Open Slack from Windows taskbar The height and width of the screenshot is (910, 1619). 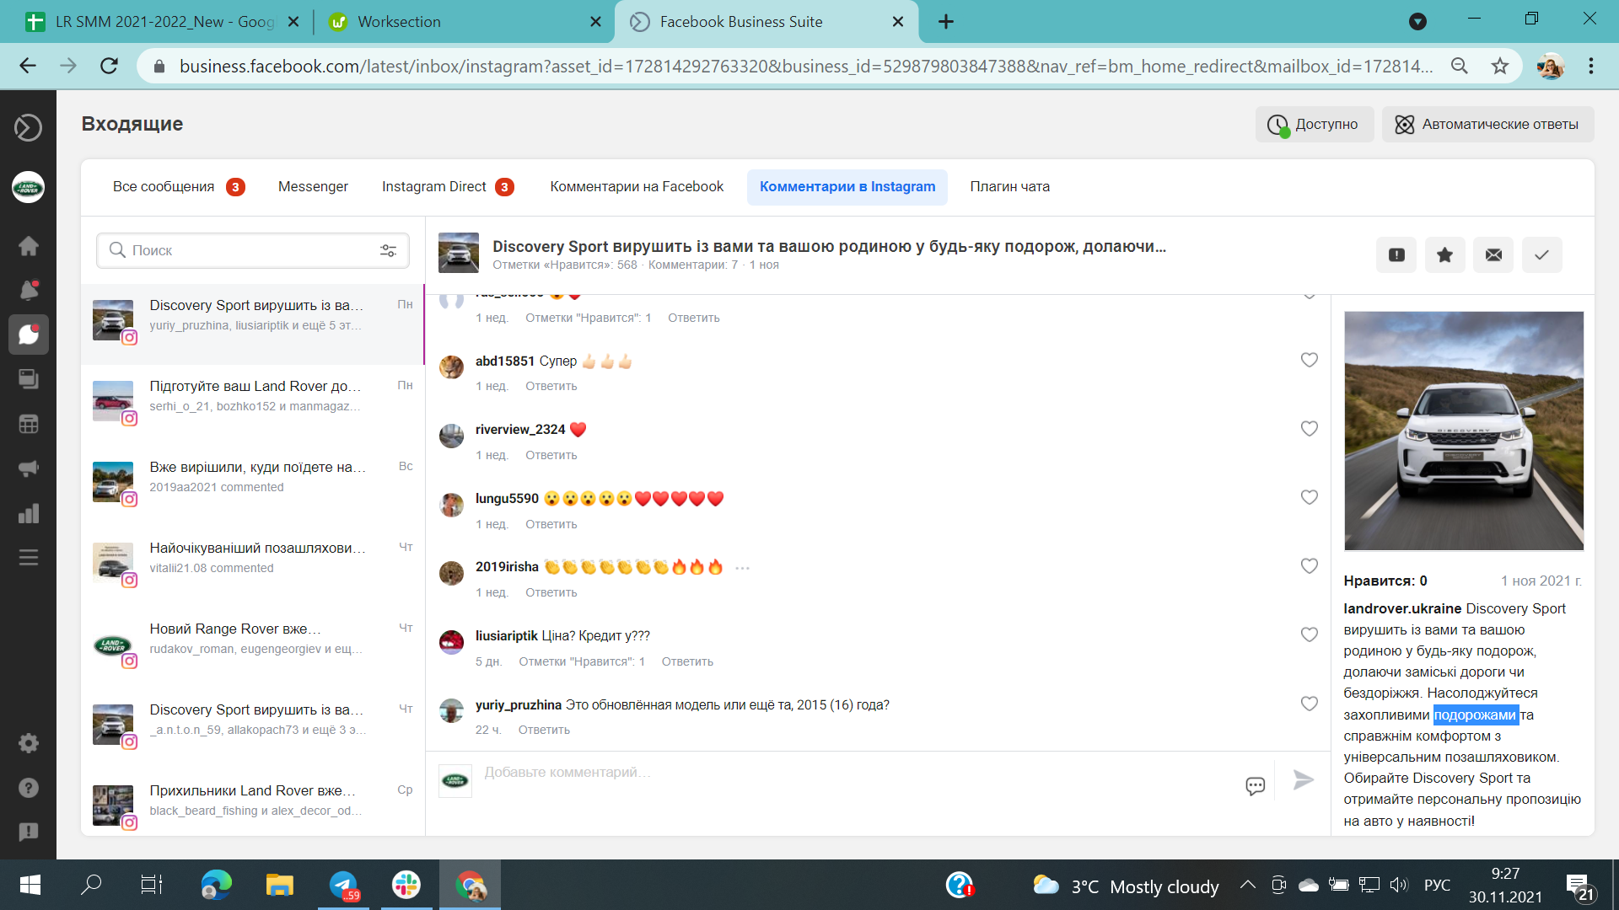[x=406, y=885]
